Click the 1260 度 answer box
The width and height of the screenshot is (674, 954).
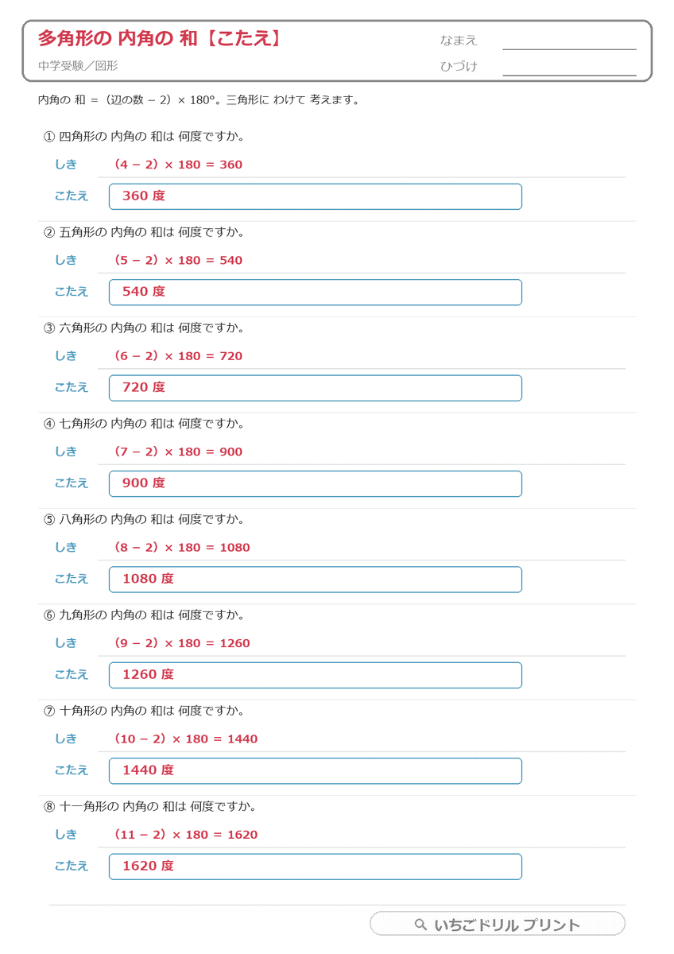(316, 675)
